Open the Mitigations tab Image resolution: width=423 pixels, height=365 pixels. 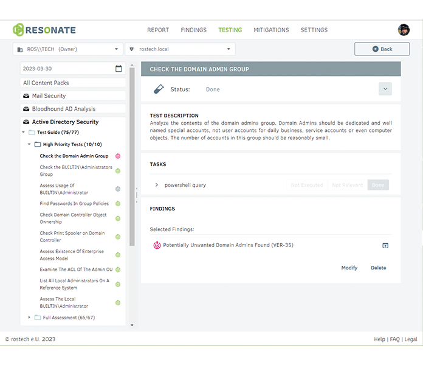271,30
